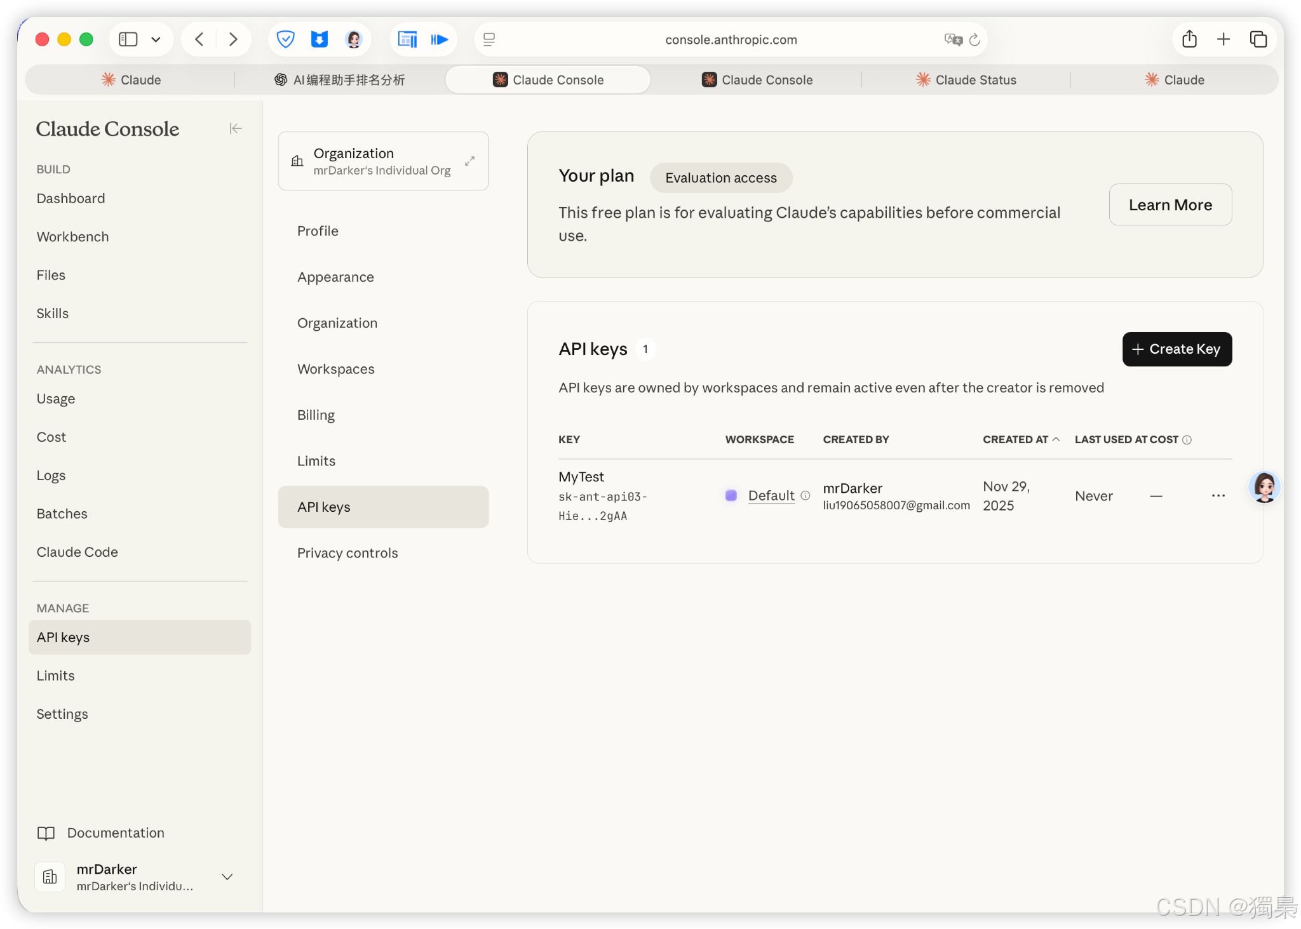The width and height of the screenshot is (1301, 929).
Task: Open mrDarker account dropdown chevron
Action: pyautogui.click(x=227, y=877)
